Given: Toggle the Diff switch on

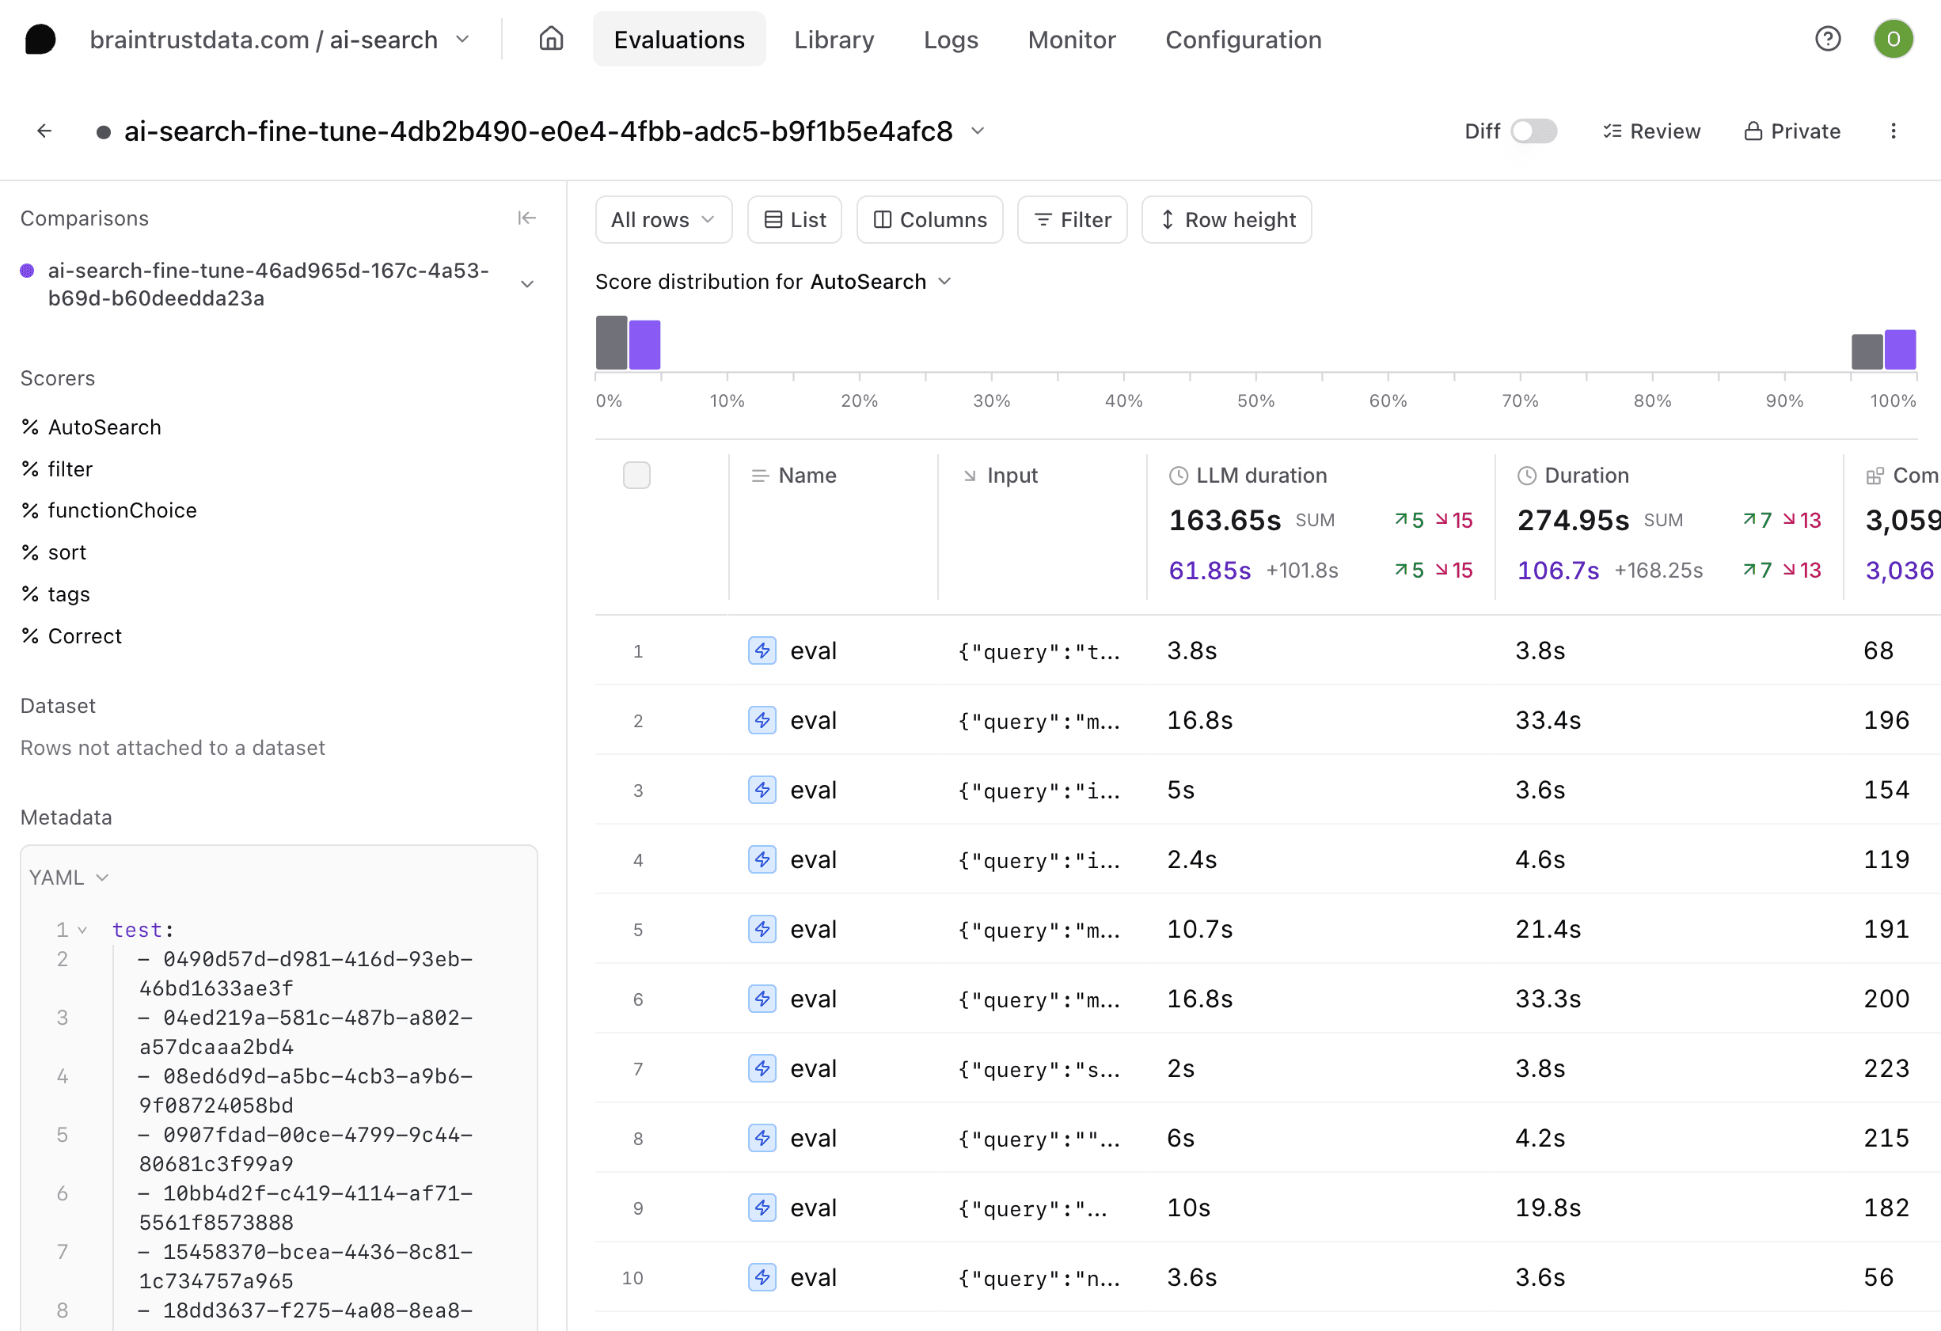Looking at the screenshot, I should (1533, 131).
